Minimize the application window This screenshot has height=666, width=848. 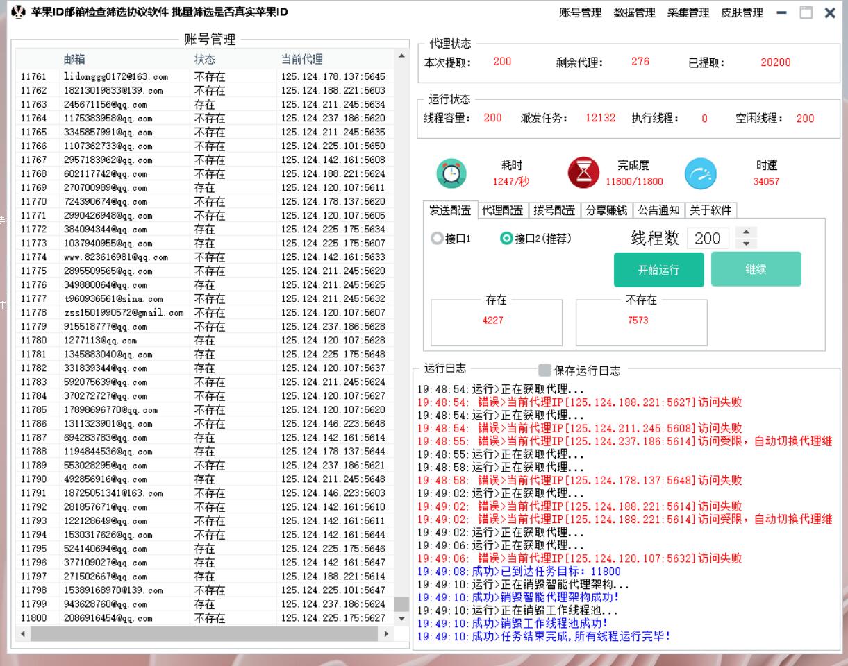[x=782, y=12]
